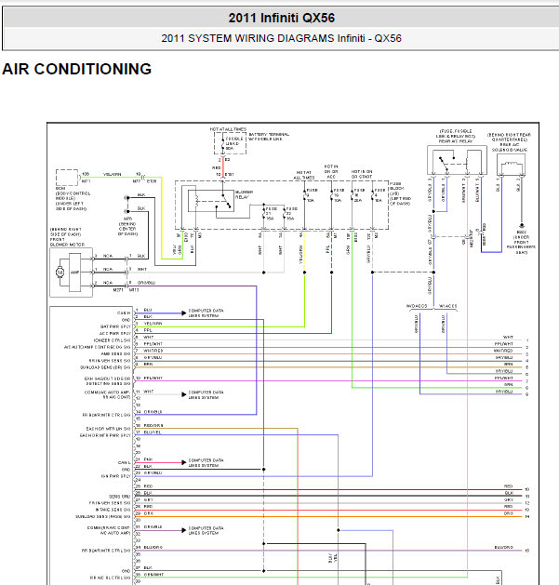
Task: Click the 'EACH DR MTR LIN SIG' pin label
Action: point(108,429)
